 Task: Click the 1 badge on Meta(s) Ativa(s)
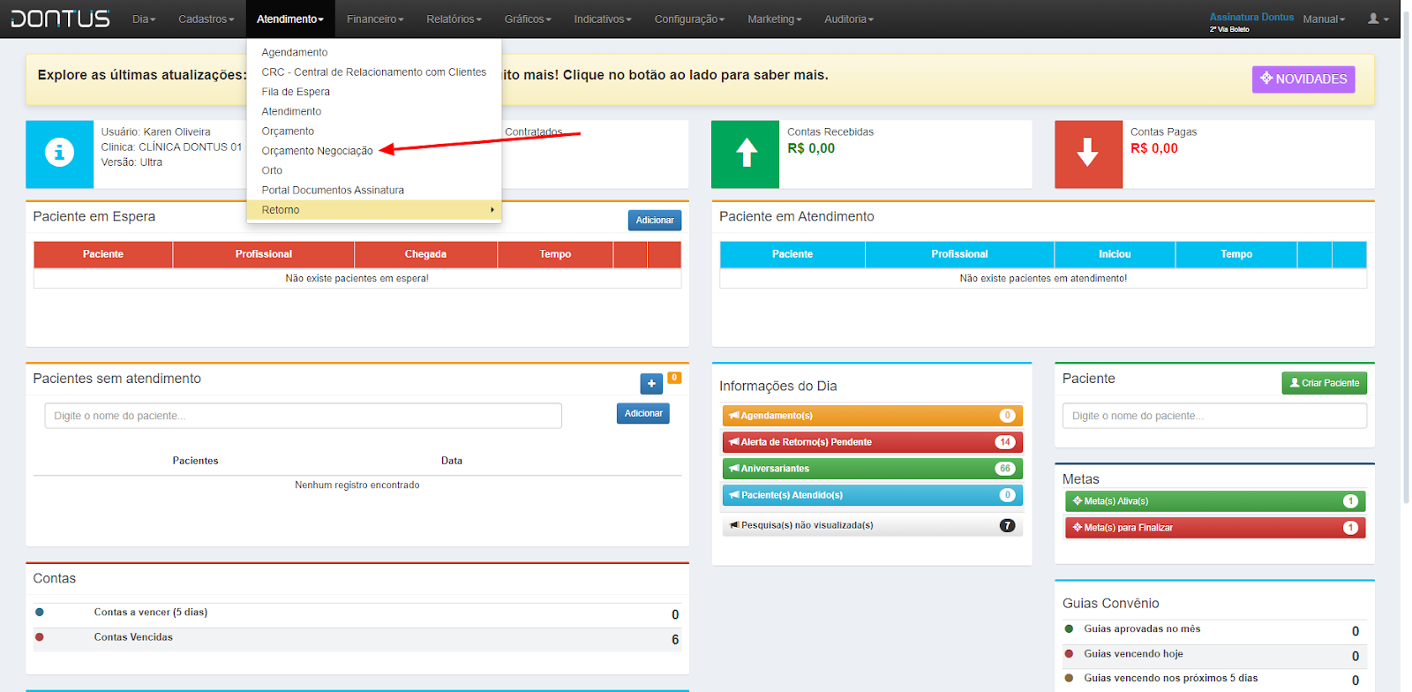click(1350, 501)
